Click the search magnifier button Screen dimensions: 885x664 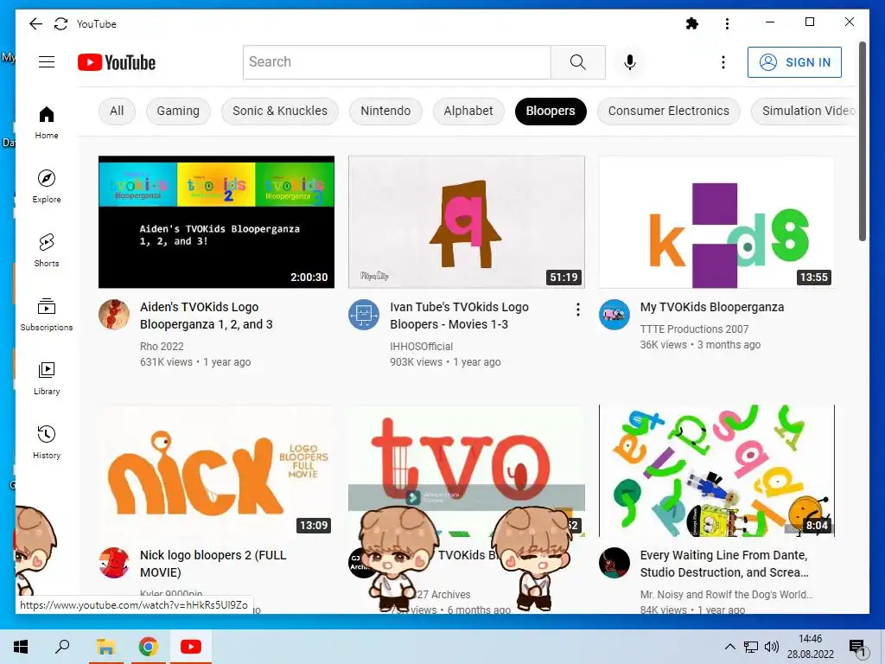point(578,62)
